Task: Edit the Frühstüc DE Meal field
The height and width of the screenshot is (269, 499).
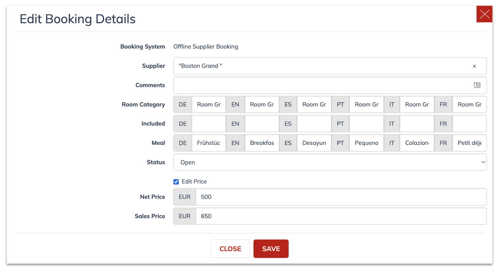Action: tap(209, 143)
